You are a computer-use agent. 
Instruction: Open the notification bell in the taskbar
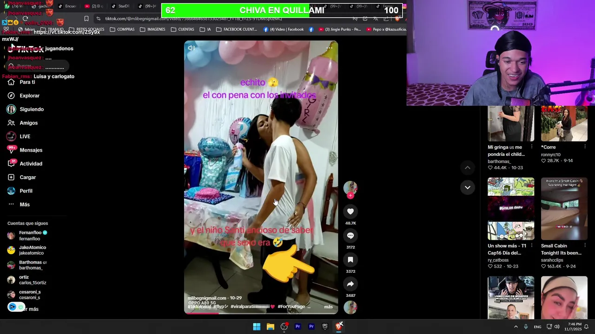(586, 327)
